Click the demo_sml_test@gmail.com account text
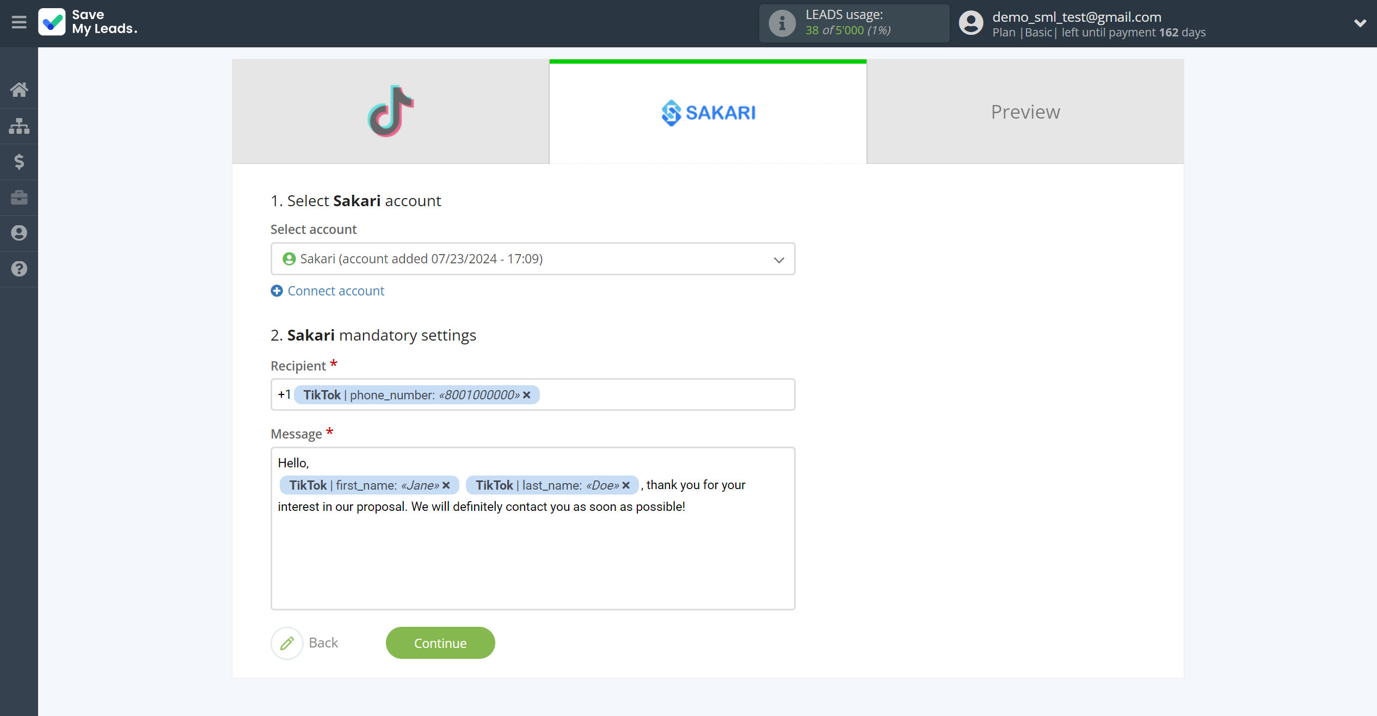The image size is (1377, 716). tap(1077, 17)
